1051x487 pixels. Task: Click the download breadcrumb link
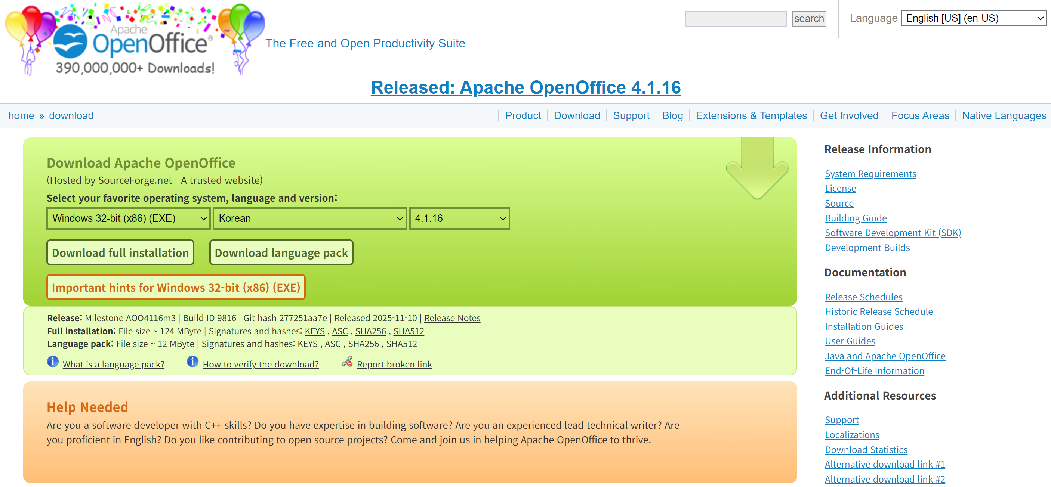click(71, 116)
